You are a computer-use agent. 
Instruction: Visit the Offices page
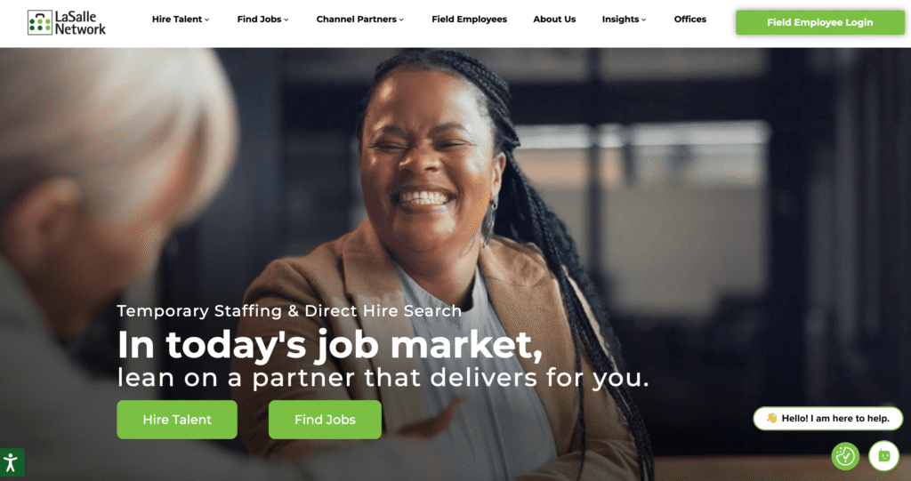(689, 20)
